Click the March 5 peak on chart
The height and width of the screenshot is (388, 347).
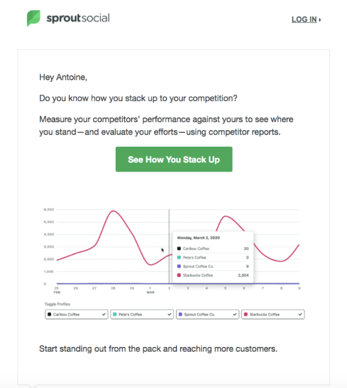point(225,216)
